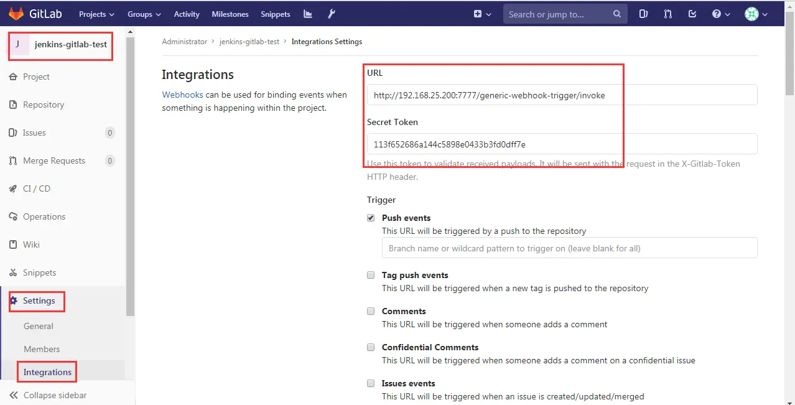Open the To-Do List checkmark icon
This screenshot has height=405, width=795.
[692, 13]
